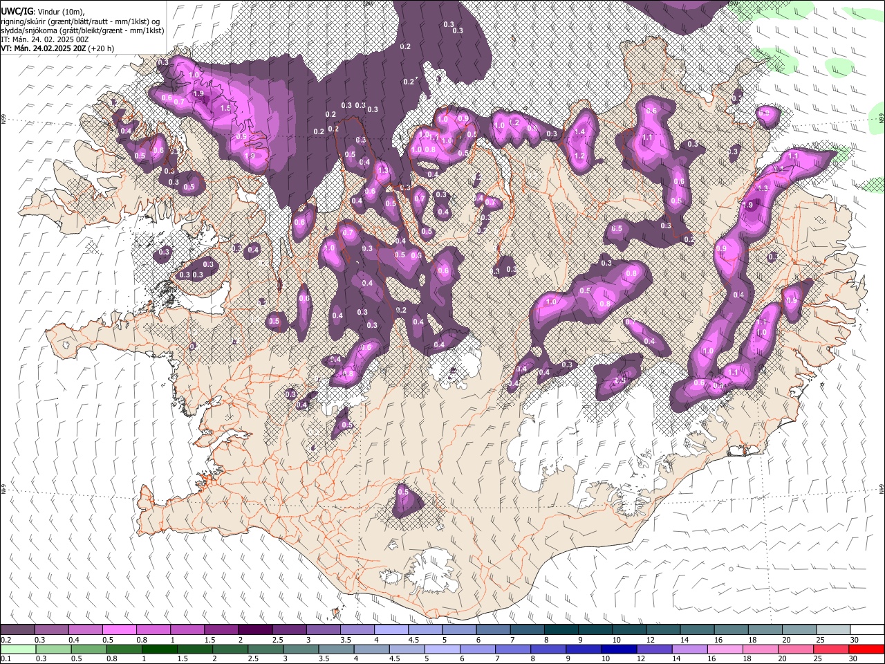The image size is (885, 664).
Task: Click the violet swatch between 12 and 14 in rain row
Action: click(x=655, y=649)
